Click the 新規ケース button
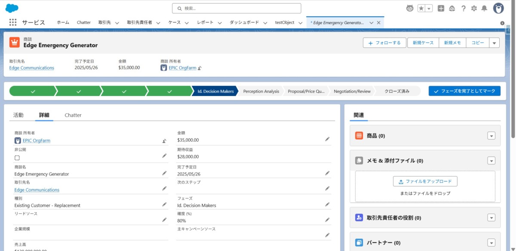 click(423, 42)
